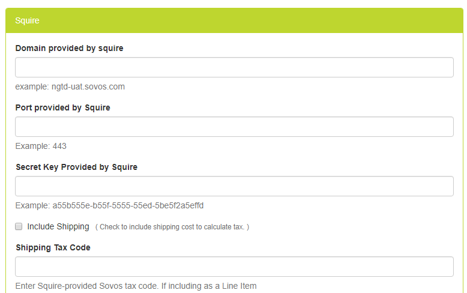Click into the Secret Key text box

(x=234, y=186)
